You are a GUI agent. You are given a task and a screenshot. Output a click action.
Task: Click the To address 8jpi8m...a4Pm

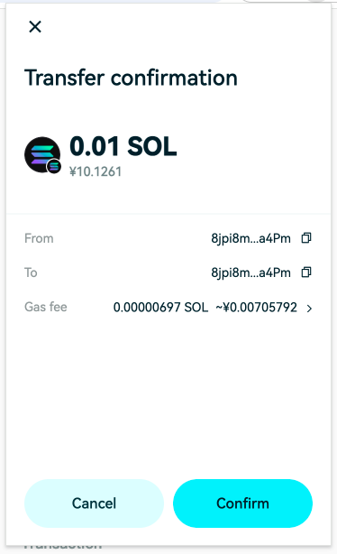click(250, 272)
